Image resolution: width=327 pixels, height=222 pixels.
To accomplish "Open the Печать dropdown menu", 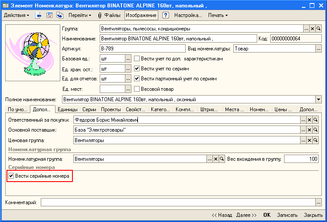I will pos(218,15).
